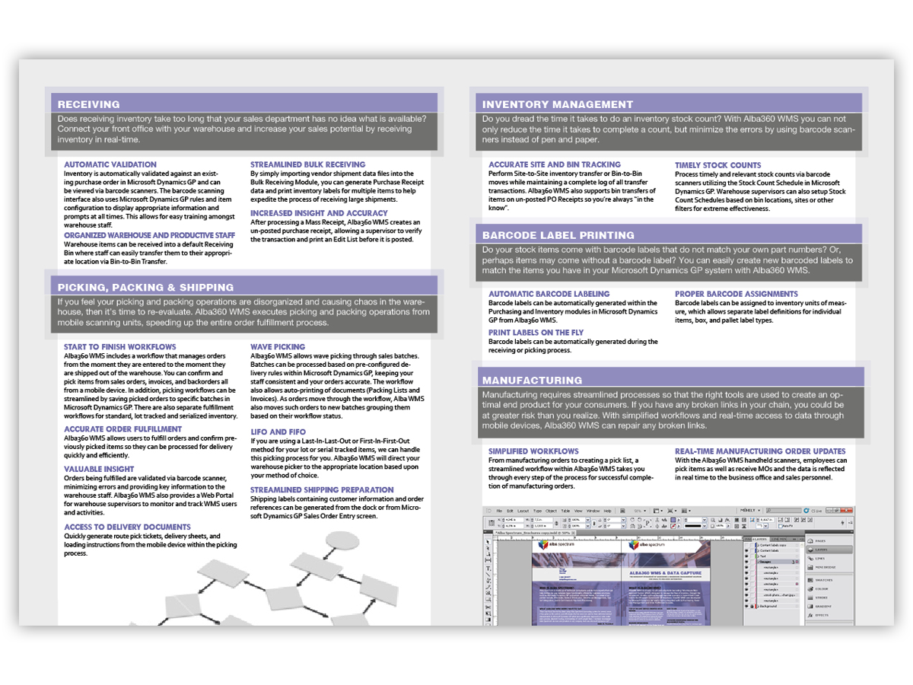Open the Type menu

pyautogui.click(x=537, y=511)
